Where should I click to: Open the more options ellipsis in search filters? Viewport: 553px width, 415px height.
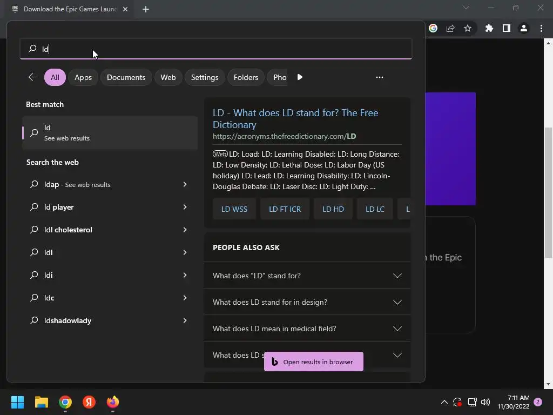[x=380, y=77]
